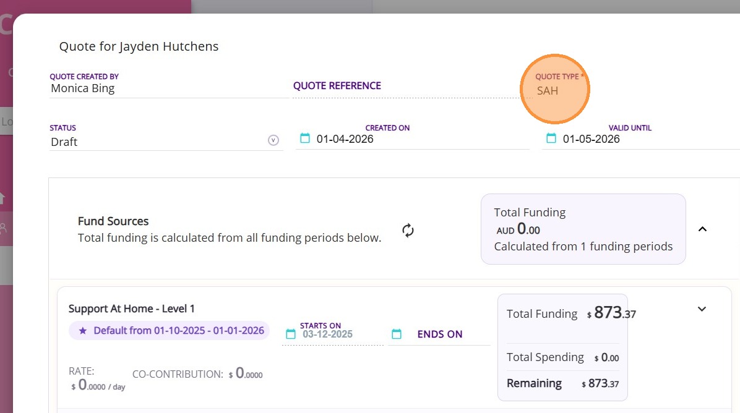The image size is (740, 413).
Task: Open the Ends On calendar picker icon
Action: coord(397,334)
